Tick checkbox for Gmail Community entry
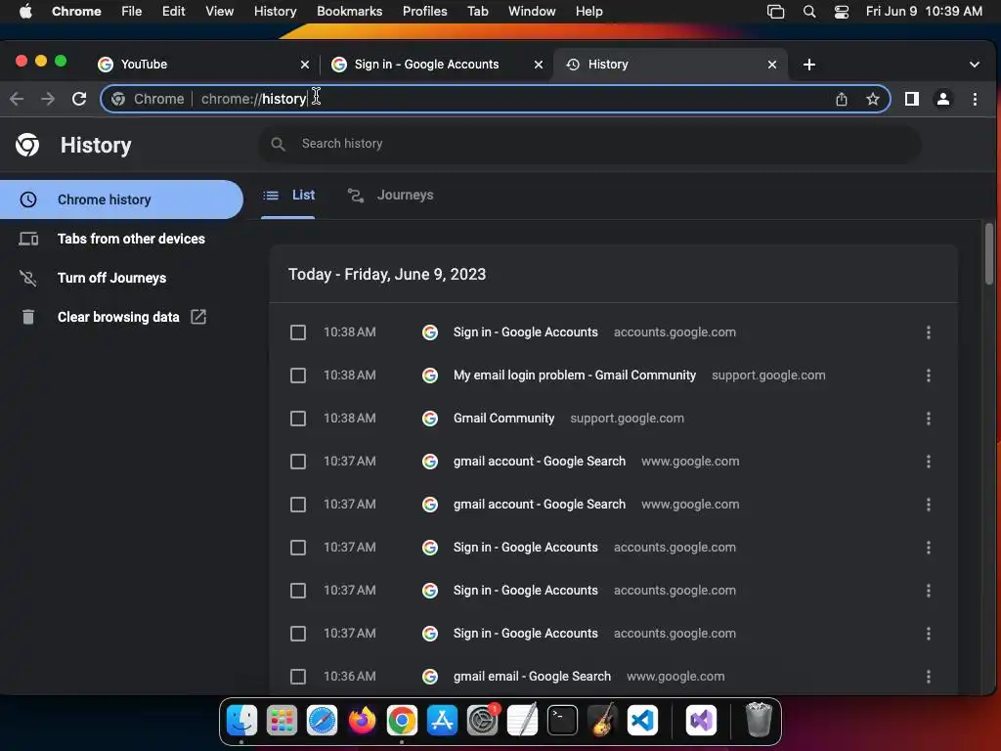 point(298,419)
